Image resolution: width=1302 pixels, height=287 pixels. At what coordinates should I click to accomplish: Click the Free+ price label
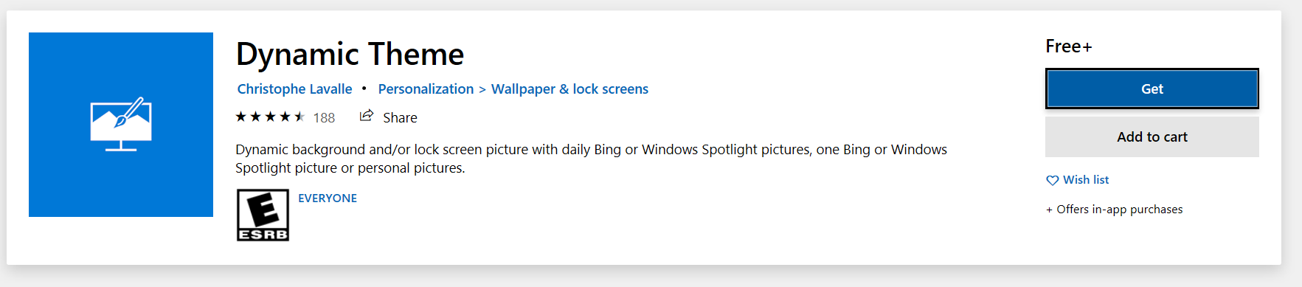[x=1069, y=46]
